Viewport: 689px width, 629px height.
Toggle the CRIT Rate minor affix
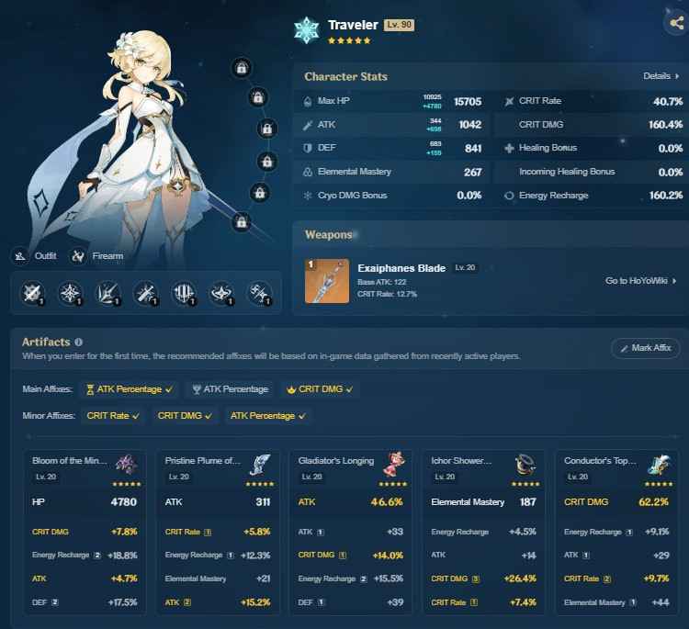(x=113, y=416)
